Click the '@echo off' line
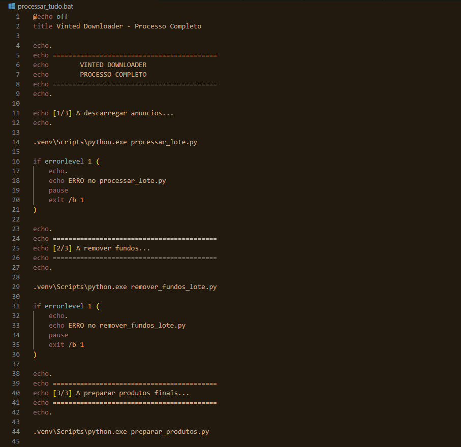 (50, 17)
